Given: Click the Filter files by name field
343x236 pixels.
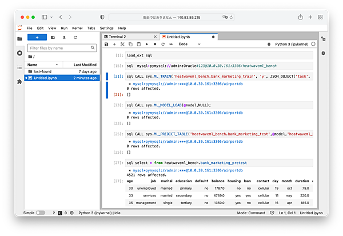Looking at the screenshot, I should (62, 48).
